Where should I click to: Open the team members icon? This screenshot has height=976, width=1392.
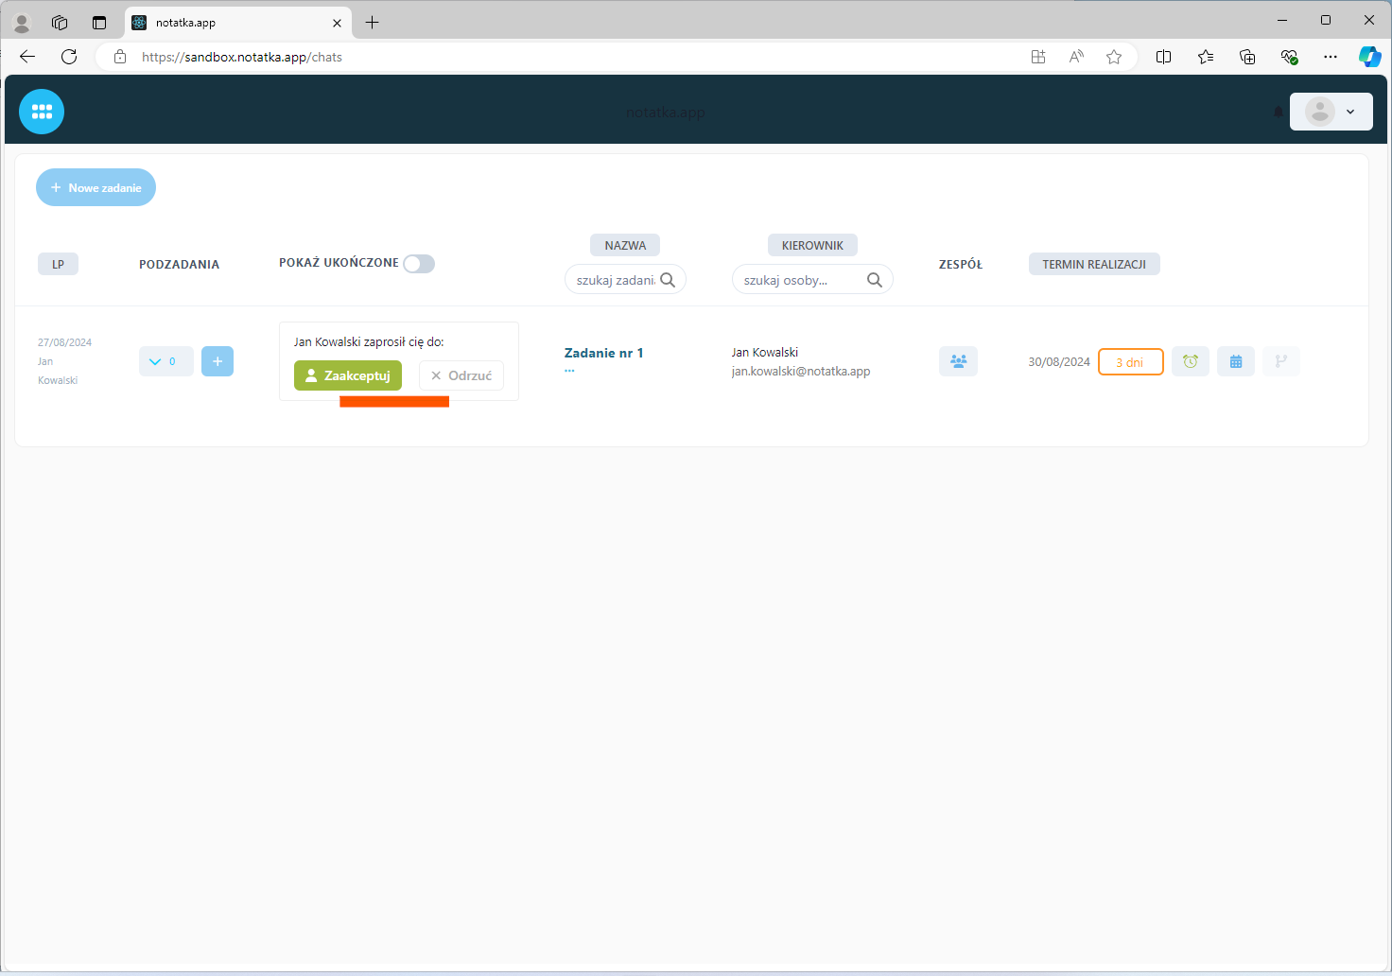click(958, 361)
